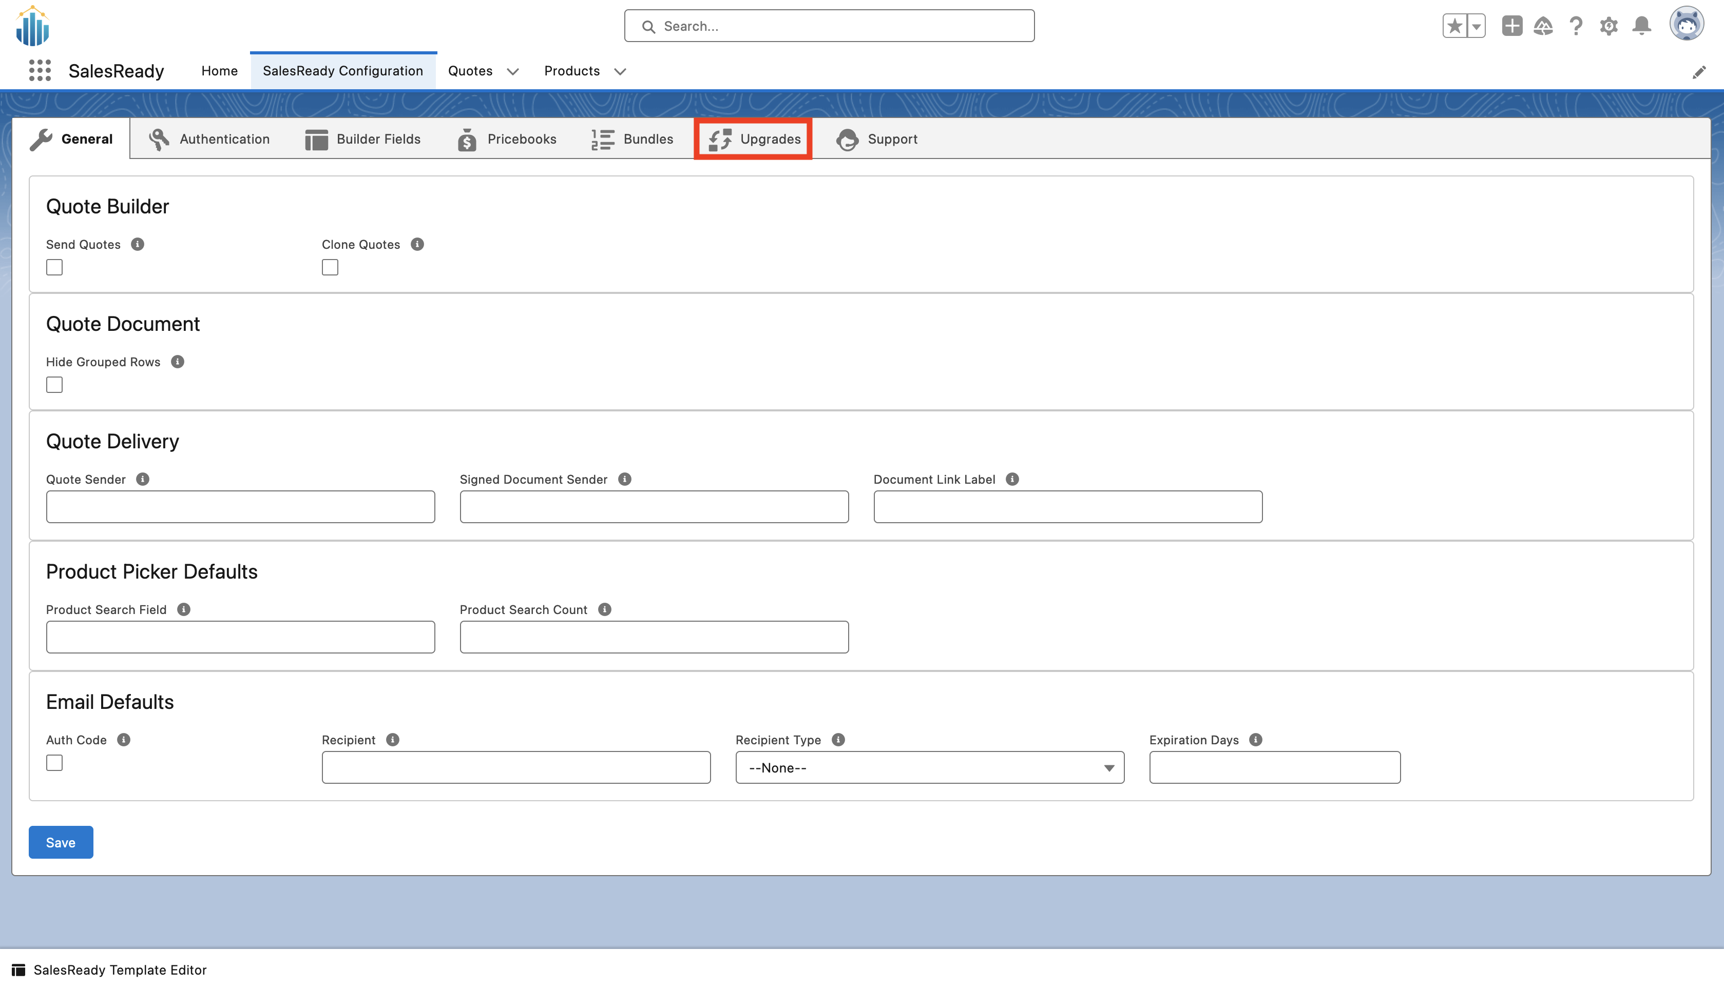This screenshot has width=1724, height=990.
Task: Show info tooltip for Send Quotes
Action: [138, 244]
